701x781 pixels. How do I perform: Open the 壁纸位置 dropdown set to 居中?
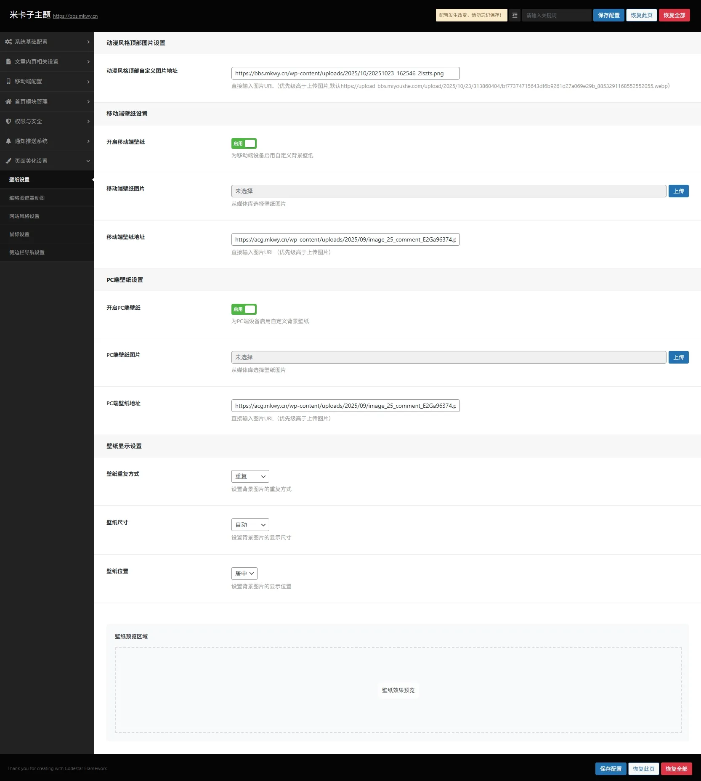(244, 574)
